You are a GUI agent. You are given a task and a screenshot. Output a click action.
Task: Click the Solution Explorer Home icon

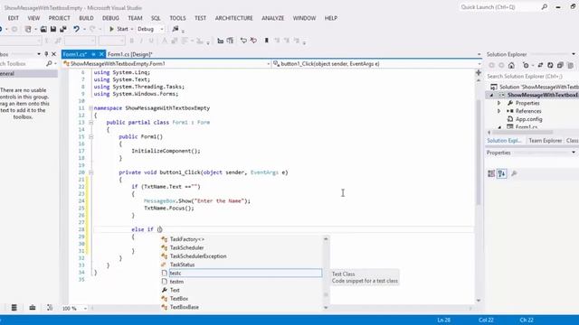511,65
